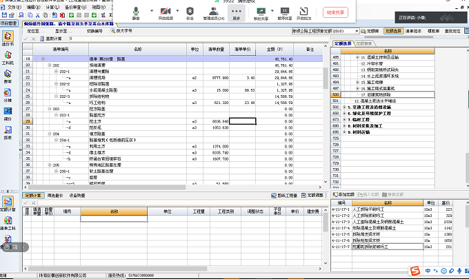
Task: Click the 图纸工程量 button
Action: click(x=284, y=196)
